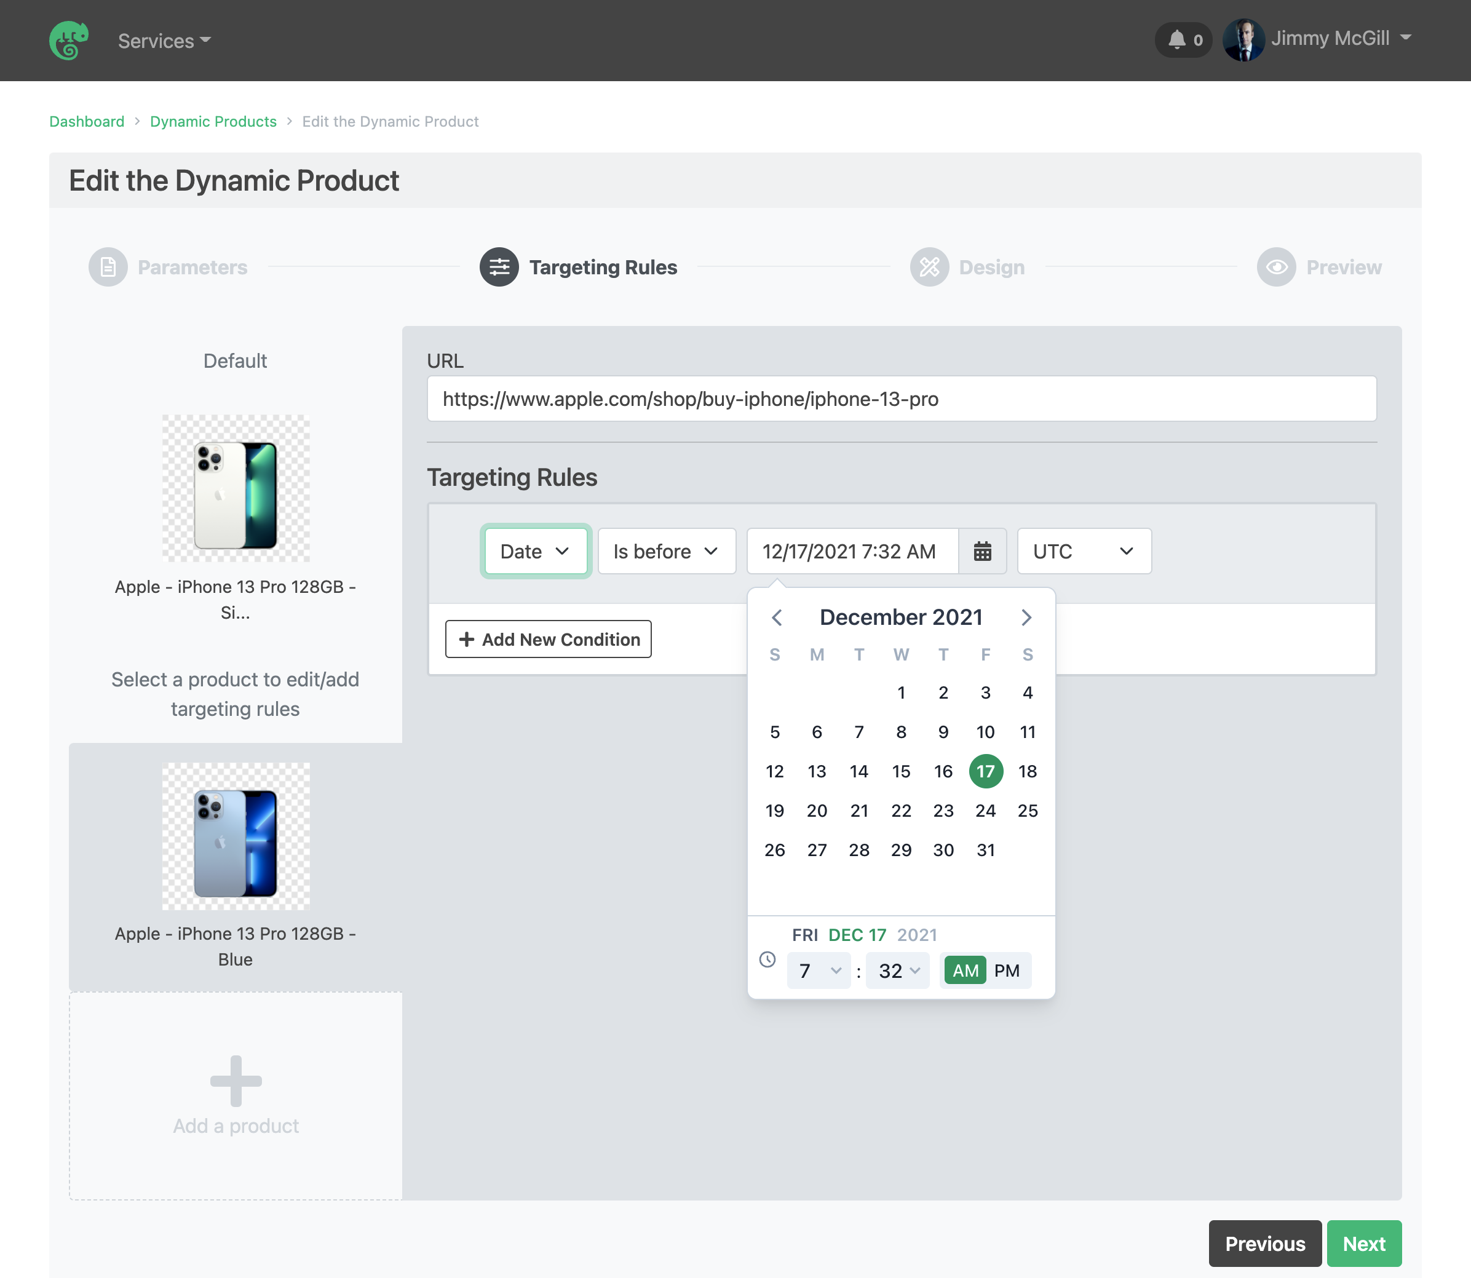Click the Previous button
Viewport: 1471px width, 1278px height.
[x=1265, y=1243]
